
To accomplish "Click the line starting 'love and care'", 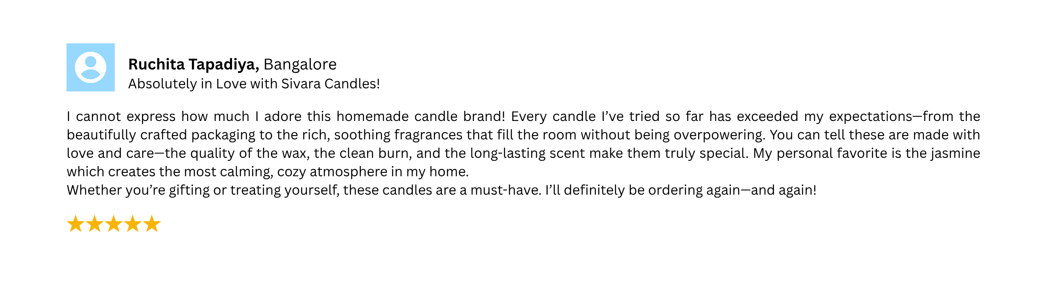I will click(523, 154).
